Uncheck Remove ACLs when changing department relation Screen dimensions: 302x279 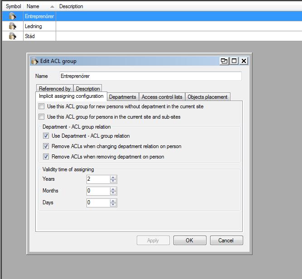[46, 146]
